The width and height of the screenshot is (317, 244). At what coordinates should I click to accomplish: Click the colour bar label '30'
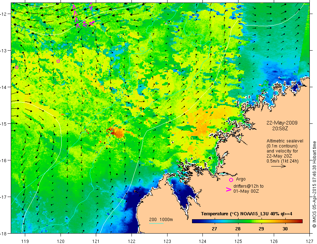click(x=285, y=229)
